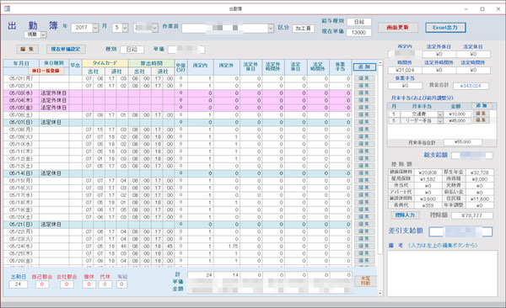506x308 pixels.
Task: Click the 所定外 total cell showing 14
Action: [x=227, y=275]
